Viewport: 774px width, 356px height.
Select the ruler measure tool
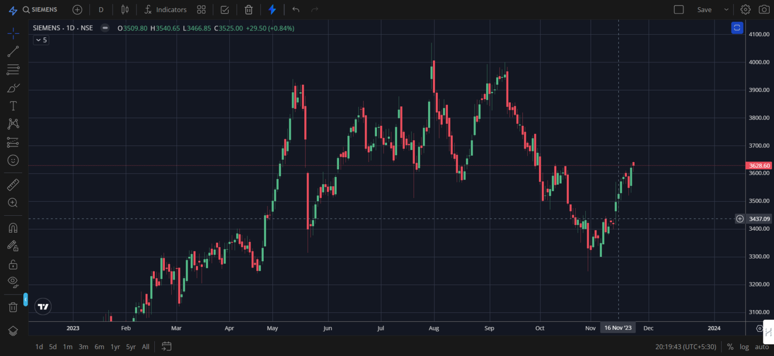pos(13,185)
